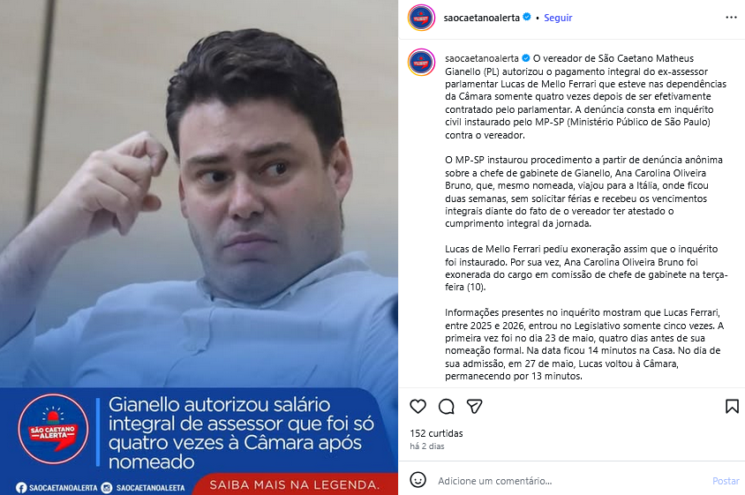Share the post using paper plane icon
This screenshot has width=745, height=495.
tap(474, 406)
